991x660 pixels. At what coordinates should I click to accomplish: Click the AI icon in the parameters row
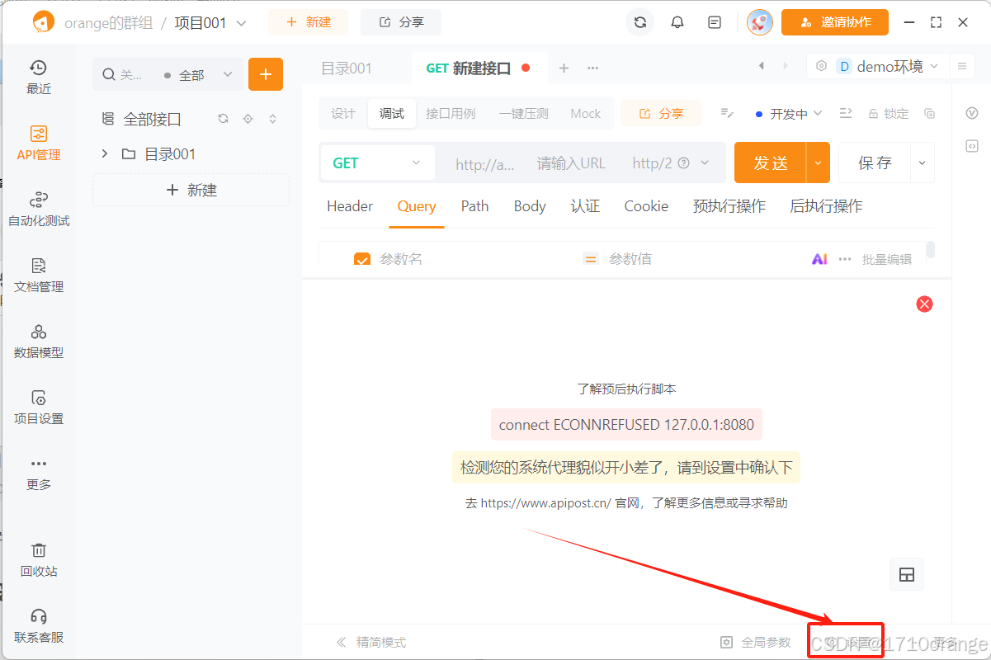tap(819, 258)
